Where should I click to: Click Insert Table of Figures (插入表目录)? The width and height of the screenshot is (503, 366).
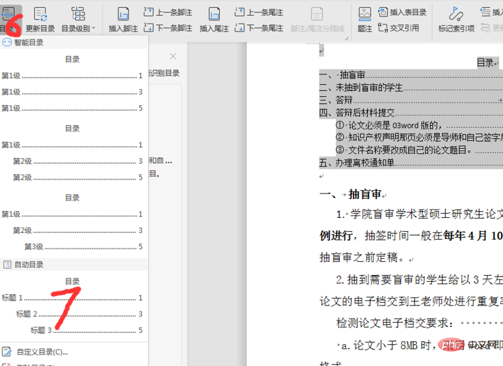point(402,13)
